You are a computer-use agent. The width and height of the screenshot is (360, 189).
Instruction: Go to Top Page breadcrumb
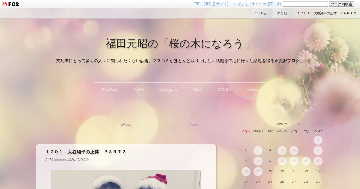(261, 13)
